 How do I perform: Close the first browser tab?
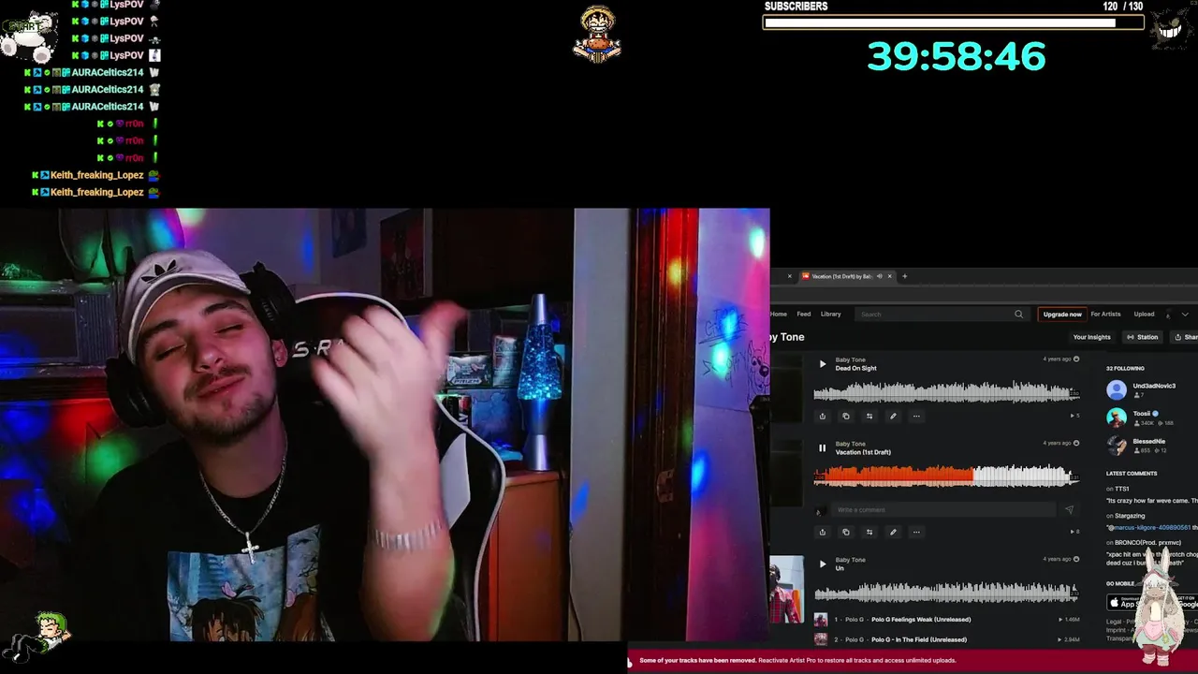789,276
